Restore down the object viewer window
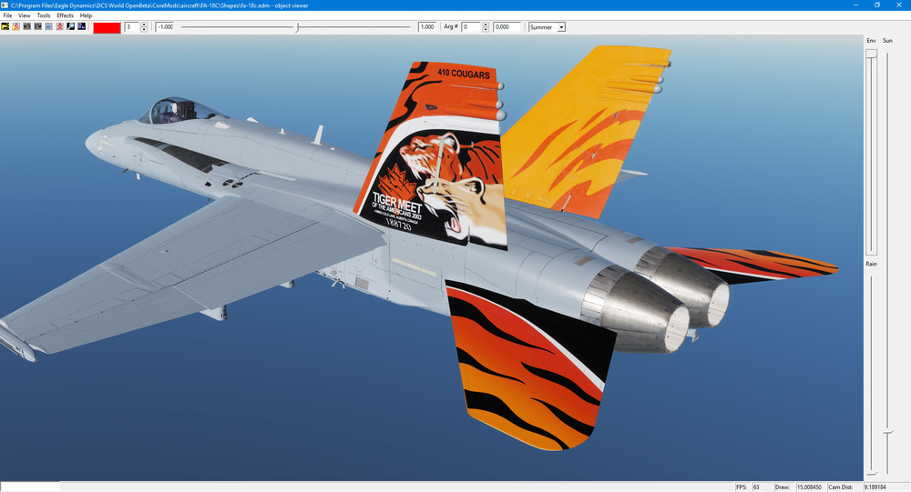Viewport: 911px width, 492px height. (x=877, y=5)
